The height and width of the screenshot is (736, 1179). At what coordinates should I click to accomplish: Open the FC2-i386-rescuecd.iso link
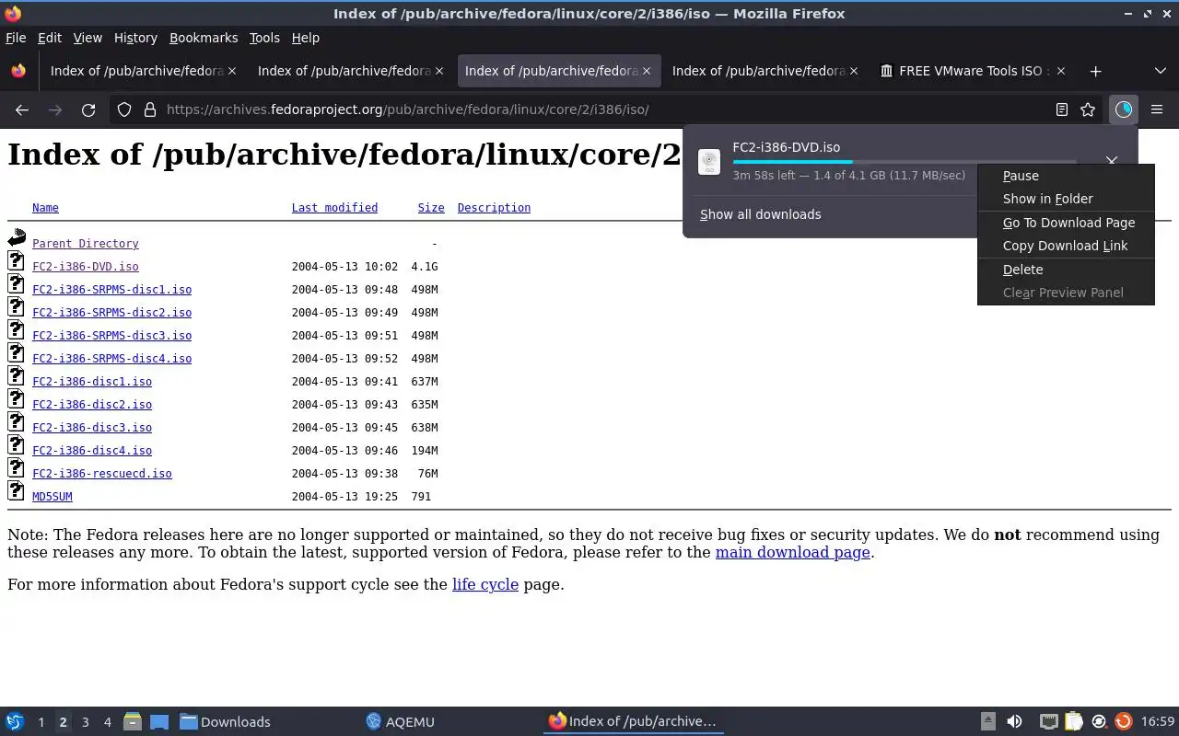pyautogui.click(x=102, y=474)
